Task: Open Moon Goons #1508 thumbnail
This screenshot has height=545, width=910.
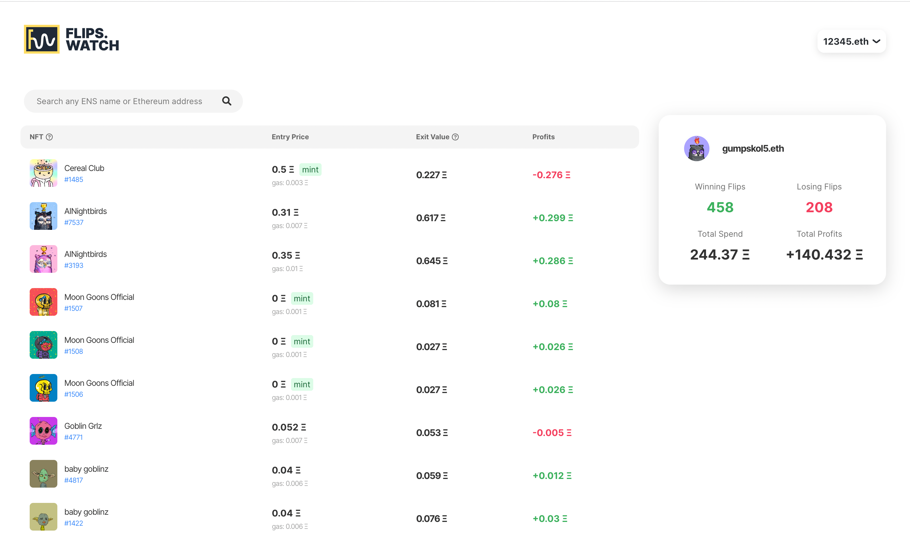Action: (43, 345)
